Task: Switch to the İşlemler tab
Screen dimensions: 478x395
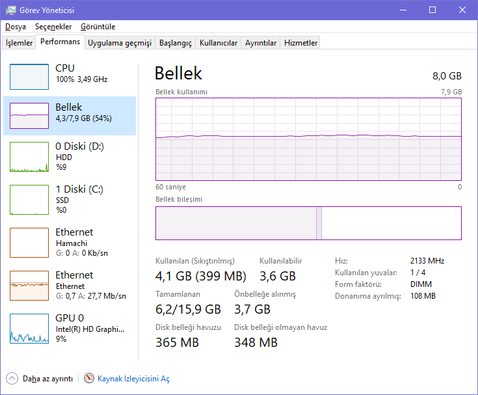Action: coord(20,43)
